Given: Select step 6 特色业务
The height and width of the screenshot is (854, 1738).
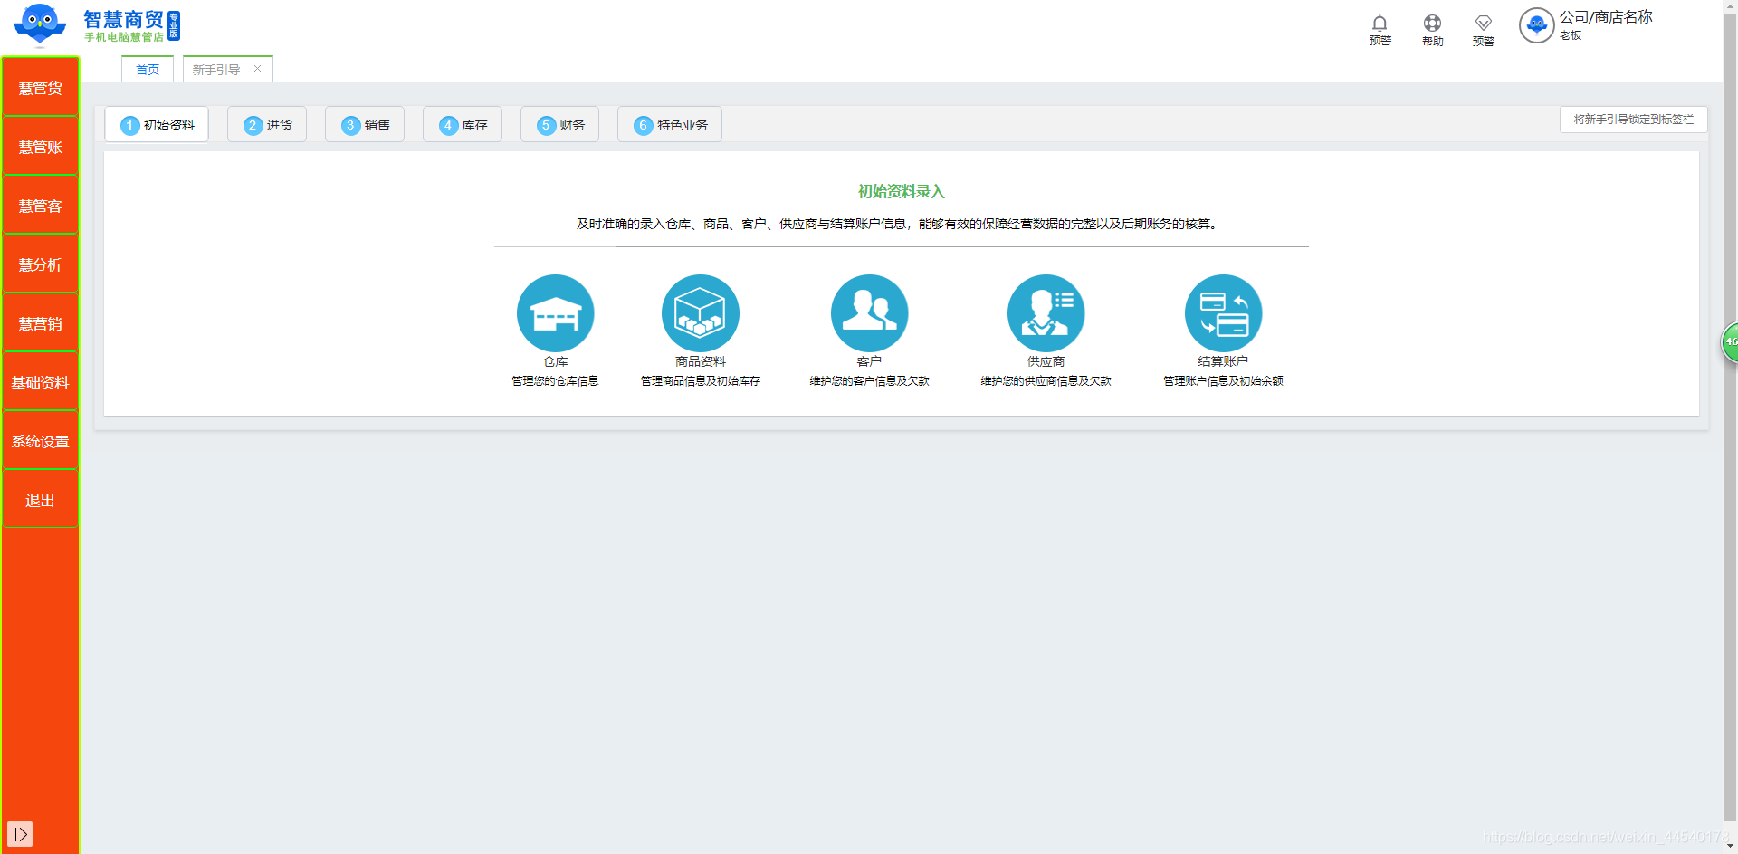Looking at the screenshot, I should point(670,125).
